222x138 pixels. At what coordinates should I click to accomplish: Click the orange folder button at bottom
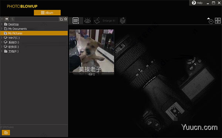click(6, 132)
